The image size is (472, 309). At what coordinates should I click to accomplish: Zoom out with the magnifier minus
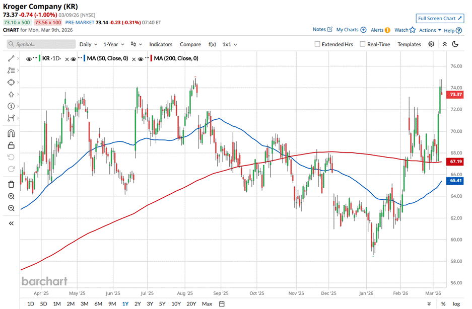(x=11, y=208)
